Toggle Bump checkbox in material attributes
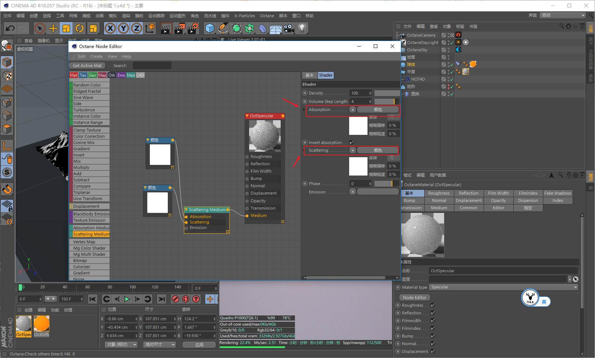The width and height of the screenshot is (595, 358). point(433,336)
